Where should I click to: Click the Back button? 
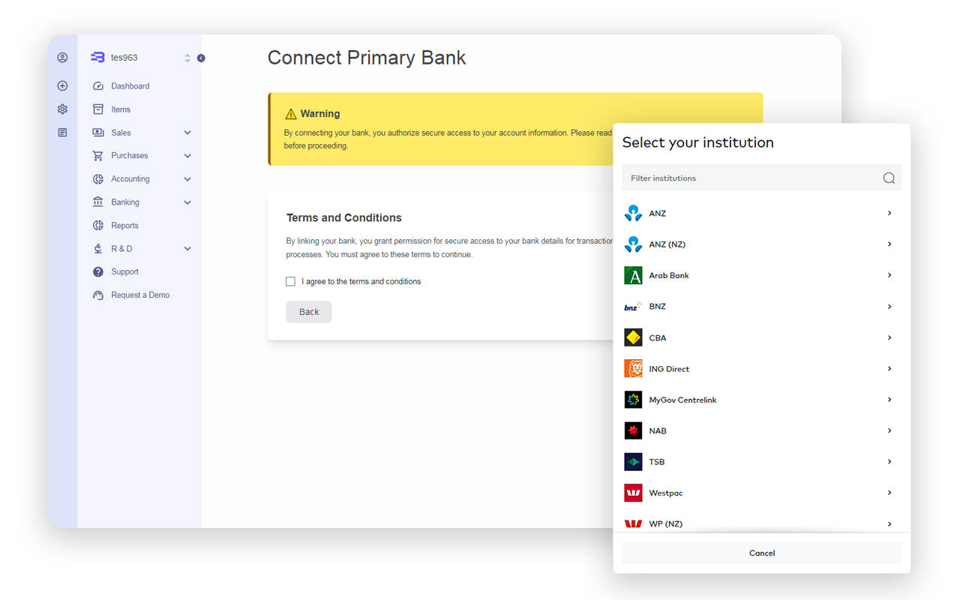309,312
